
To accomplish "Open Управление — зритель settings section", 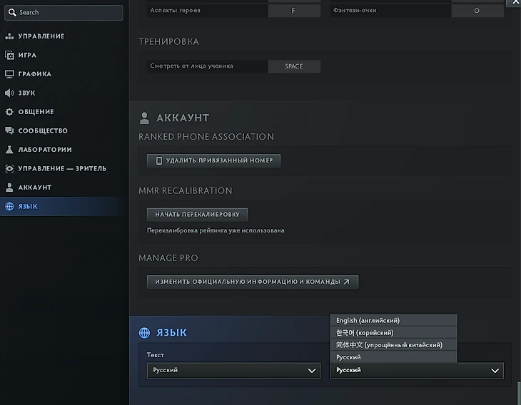I will (62, 168).
